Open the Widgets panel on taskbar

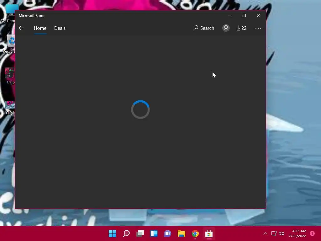[x=154, y=233]
